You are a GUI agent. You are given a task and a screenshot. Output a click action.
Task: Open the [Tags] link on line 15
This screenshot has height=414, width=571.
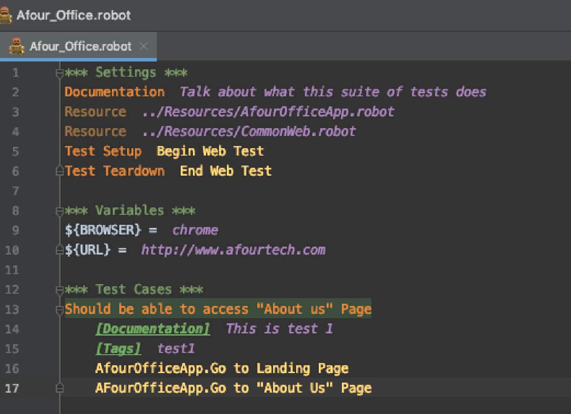click(x=118, y=349)
